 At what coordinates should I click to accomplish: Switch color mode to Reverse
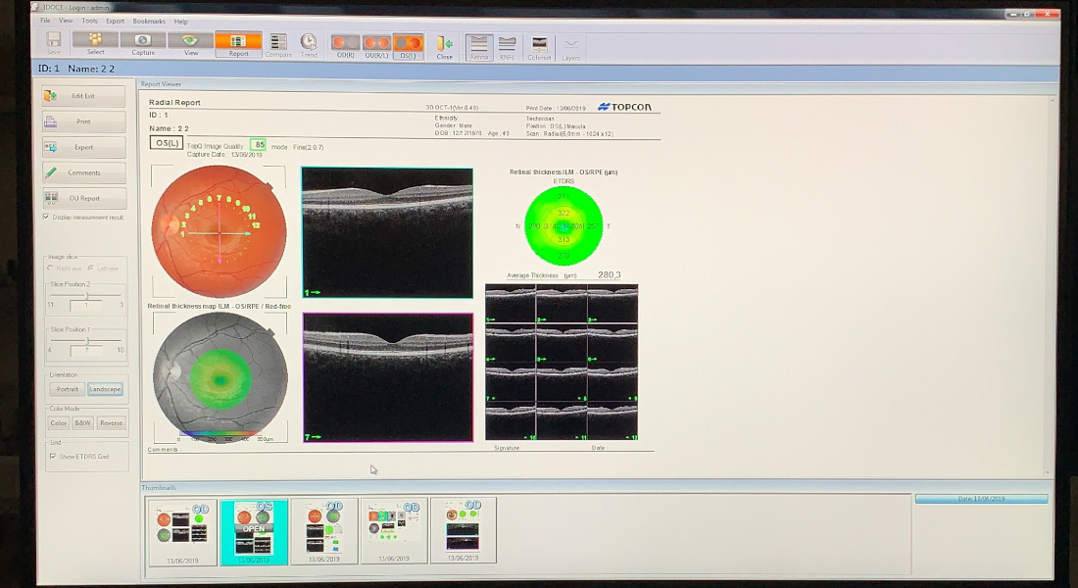click(x=112, y=423)
